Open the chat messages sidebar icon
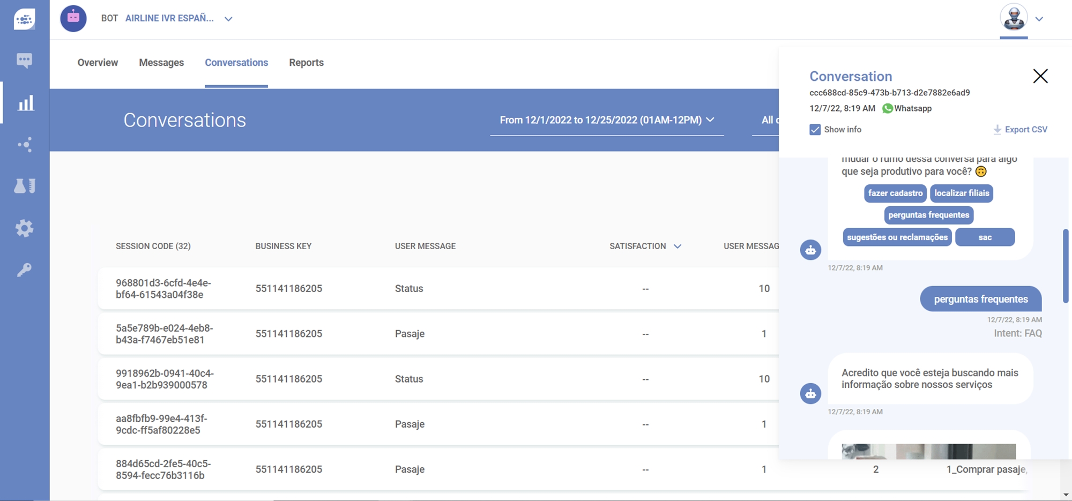 [24, 60]
